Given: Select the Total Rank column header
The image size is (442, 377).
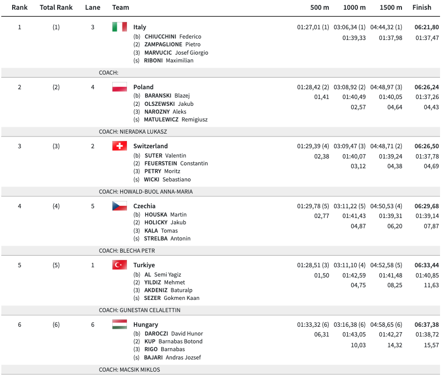Looking at the screenshot, I should click(56, 7).
